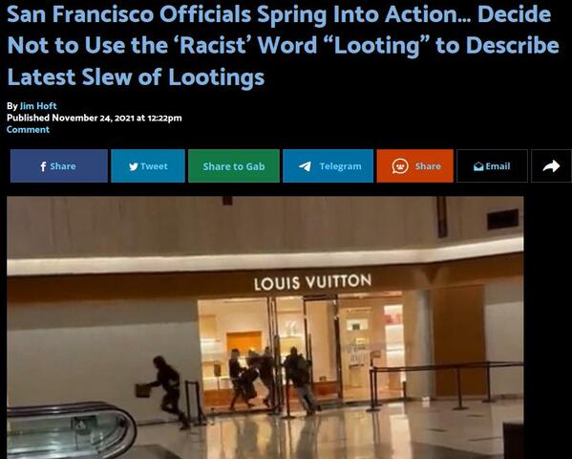Click the Twitter bird icon
Screen dimensions: 572x459
point(134,166)
